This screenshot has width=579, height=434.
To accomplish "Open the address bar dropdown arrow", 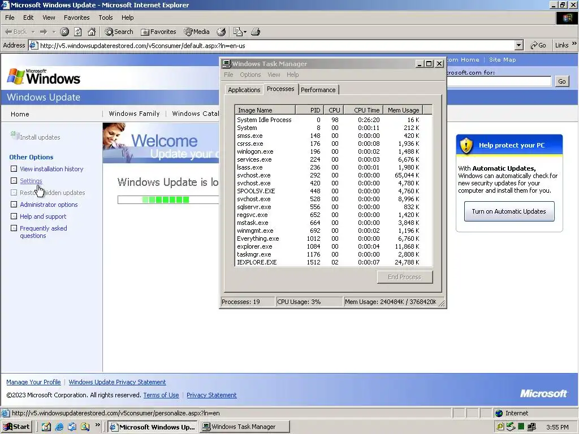I will (519, 45).
